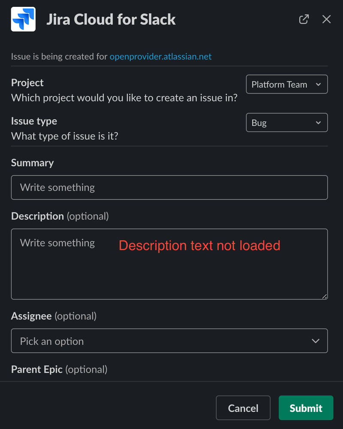
Task: Click the Jira Cloud app logo
Action: pos(23,19)
